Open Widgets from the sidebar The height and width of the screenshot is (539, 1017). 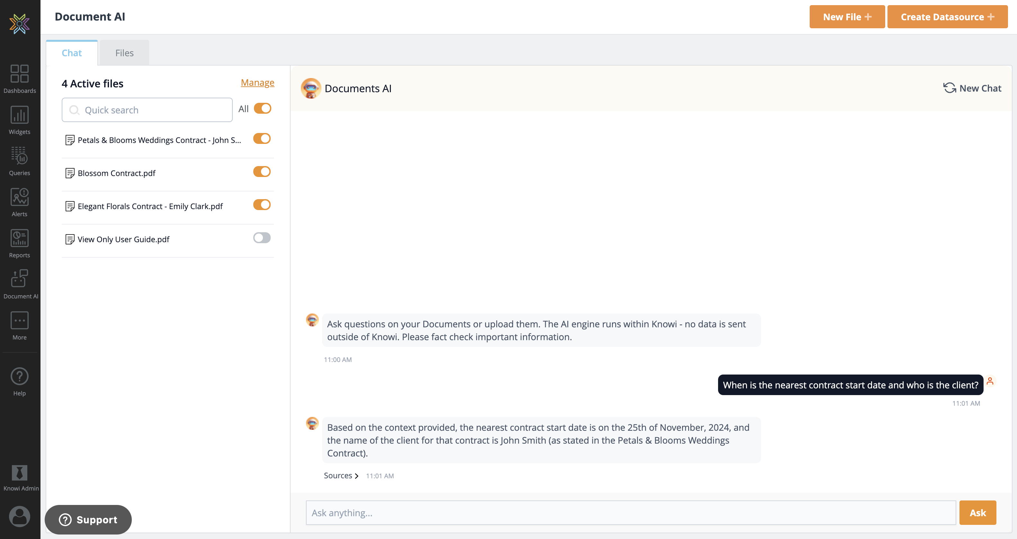pos(19,120)
